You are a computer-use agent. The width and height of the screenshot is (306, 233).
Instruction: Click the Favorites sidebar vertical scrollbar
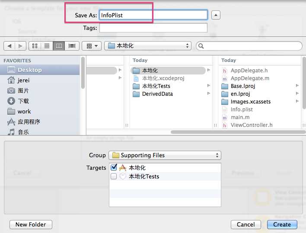click(83, 73)
